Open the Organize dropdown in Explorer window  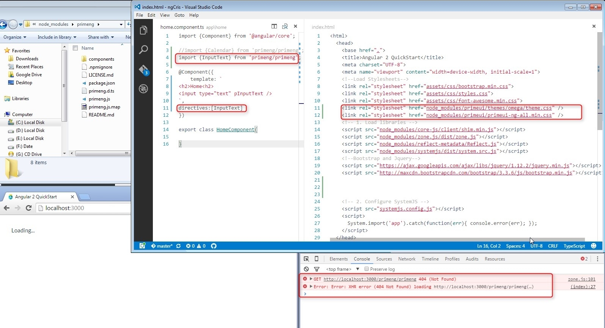tap(15, 37)
